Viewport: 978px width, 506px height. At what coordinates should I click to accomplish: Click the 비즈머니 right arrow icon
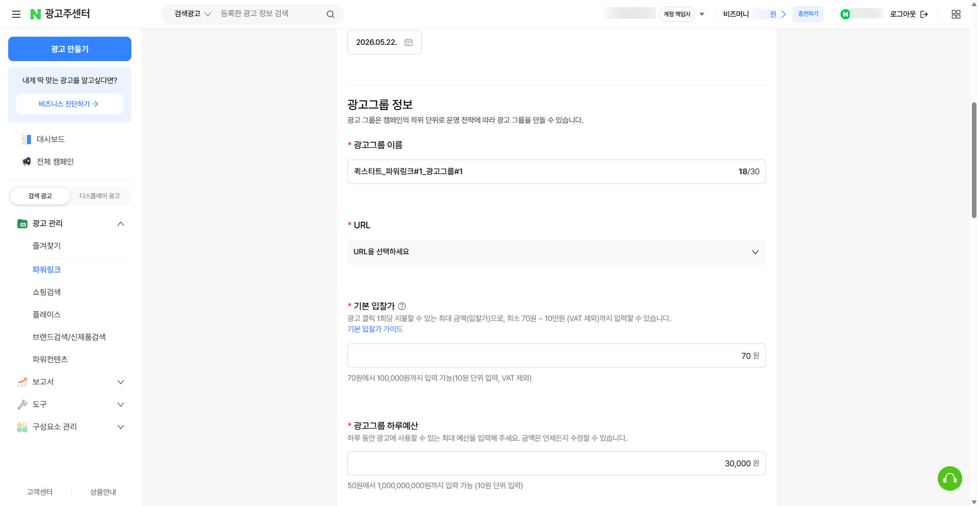coord(783,14)
